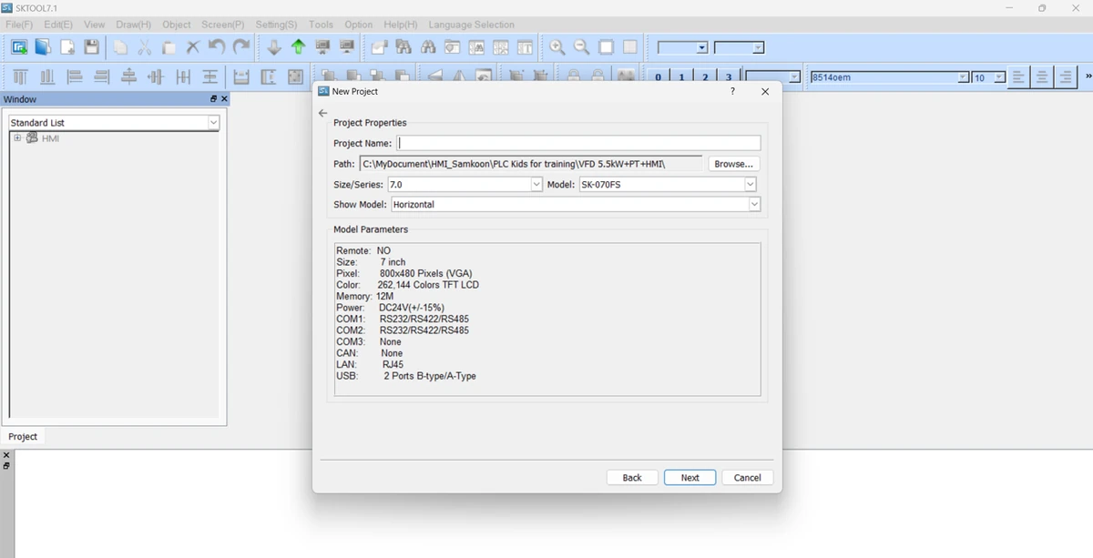Close the Window side panel
Viewport: 1093px width, 558px height.
224,99
